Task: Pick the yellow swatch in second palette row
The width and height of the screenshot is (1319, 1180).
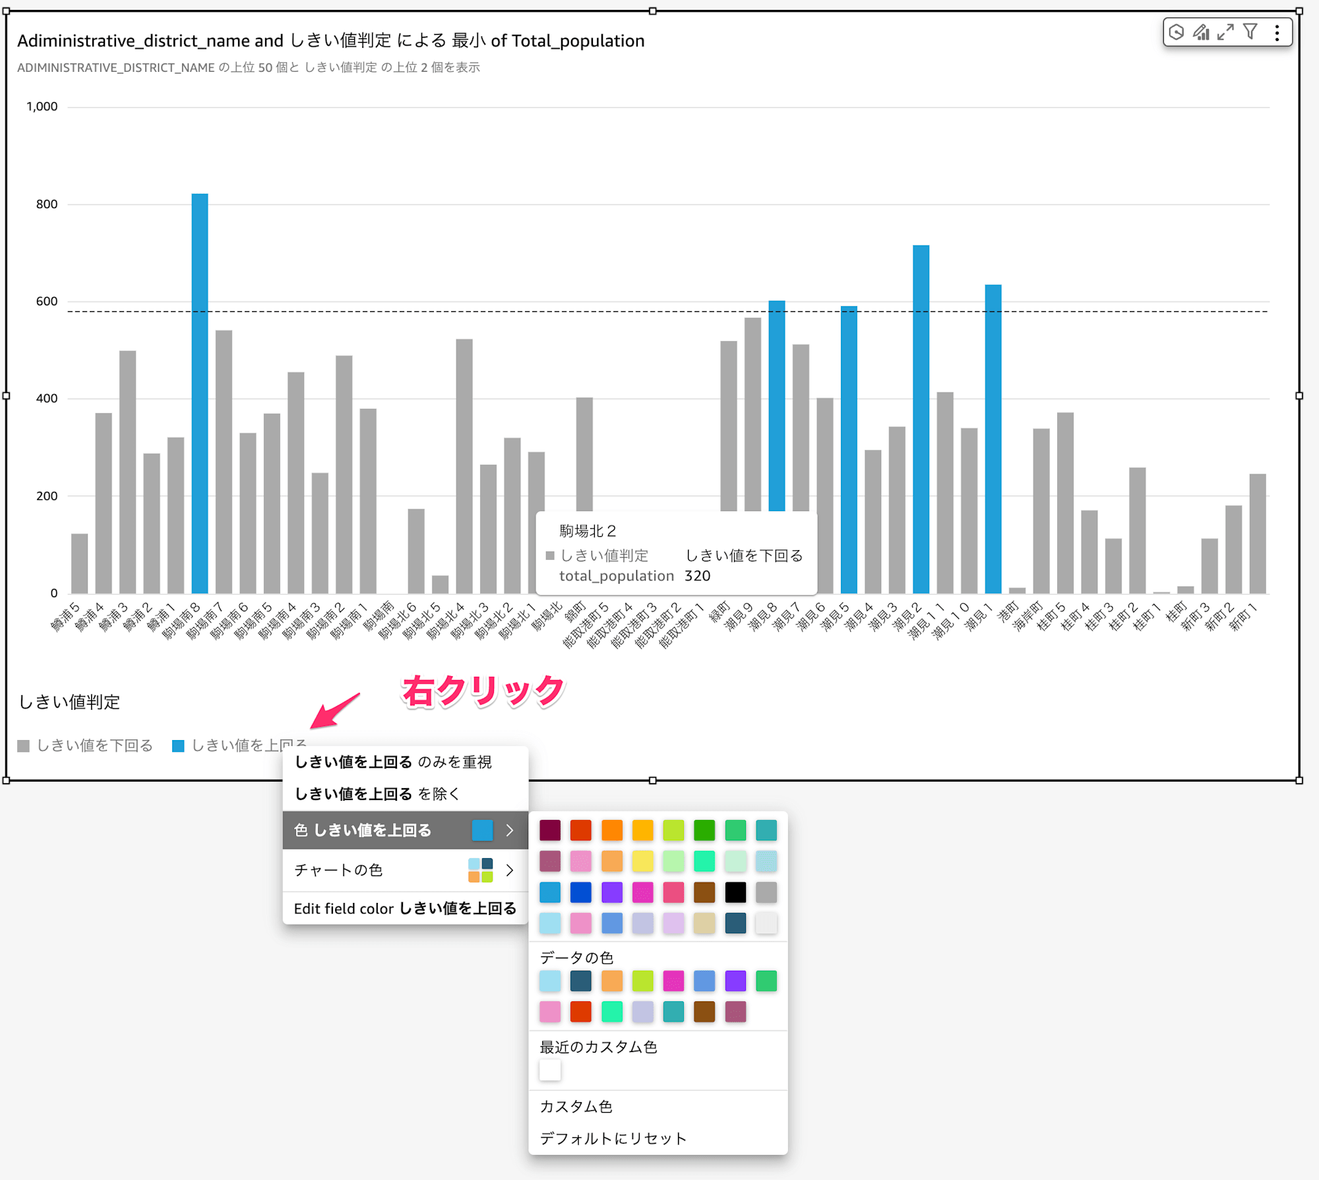Action: (x=642, y=861)
